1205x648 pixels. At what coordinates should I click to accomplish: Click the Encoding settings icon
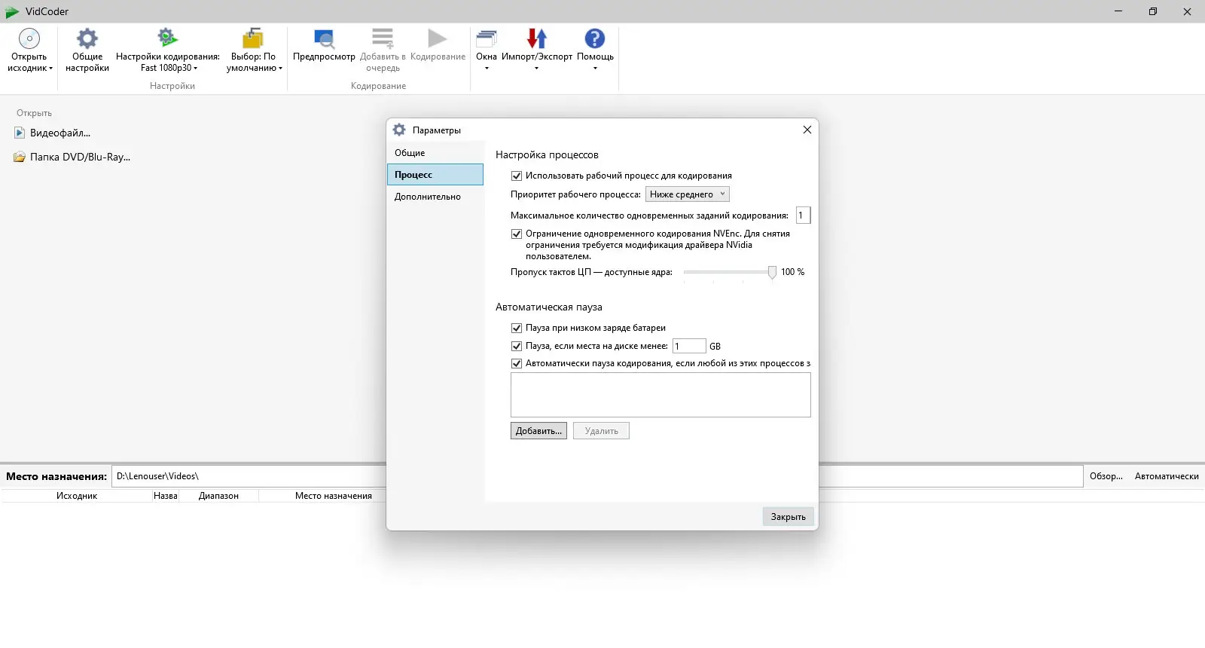tap(167, 38)
